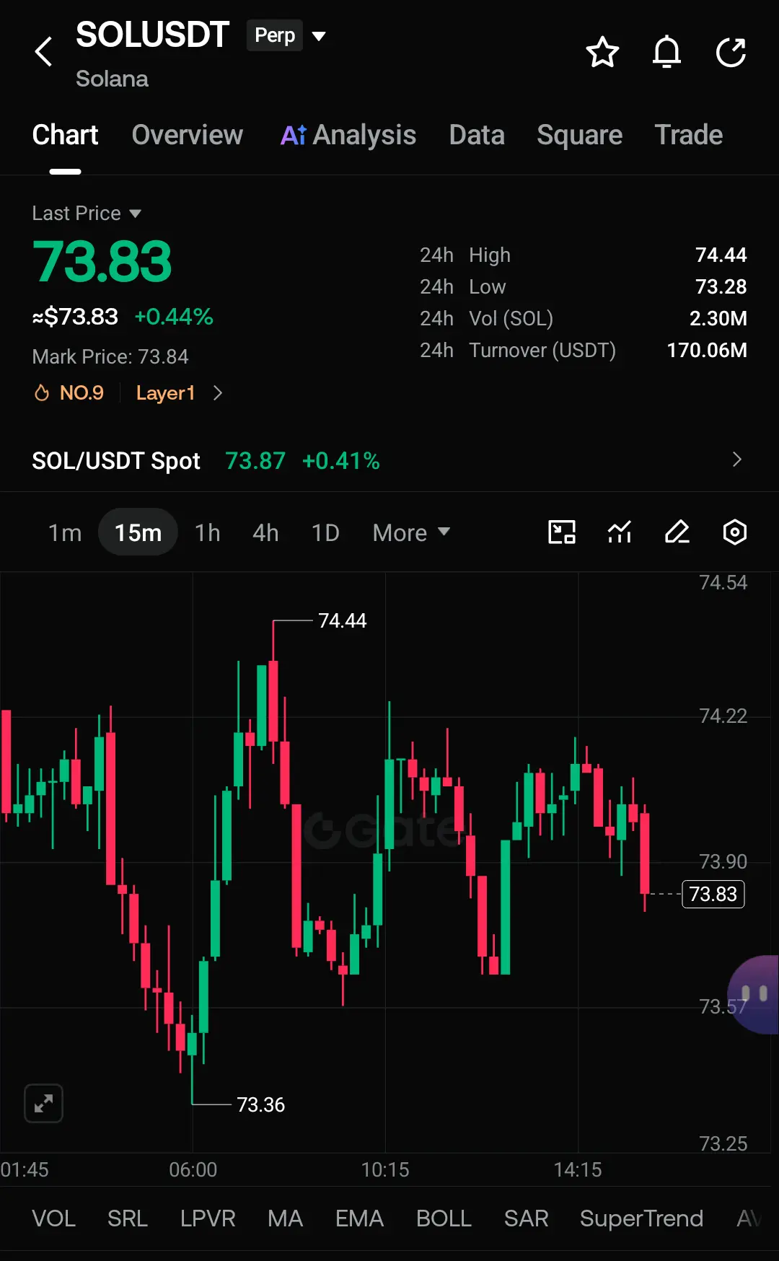Open the Square tab
779x1261 pixels.
[580, 135]
